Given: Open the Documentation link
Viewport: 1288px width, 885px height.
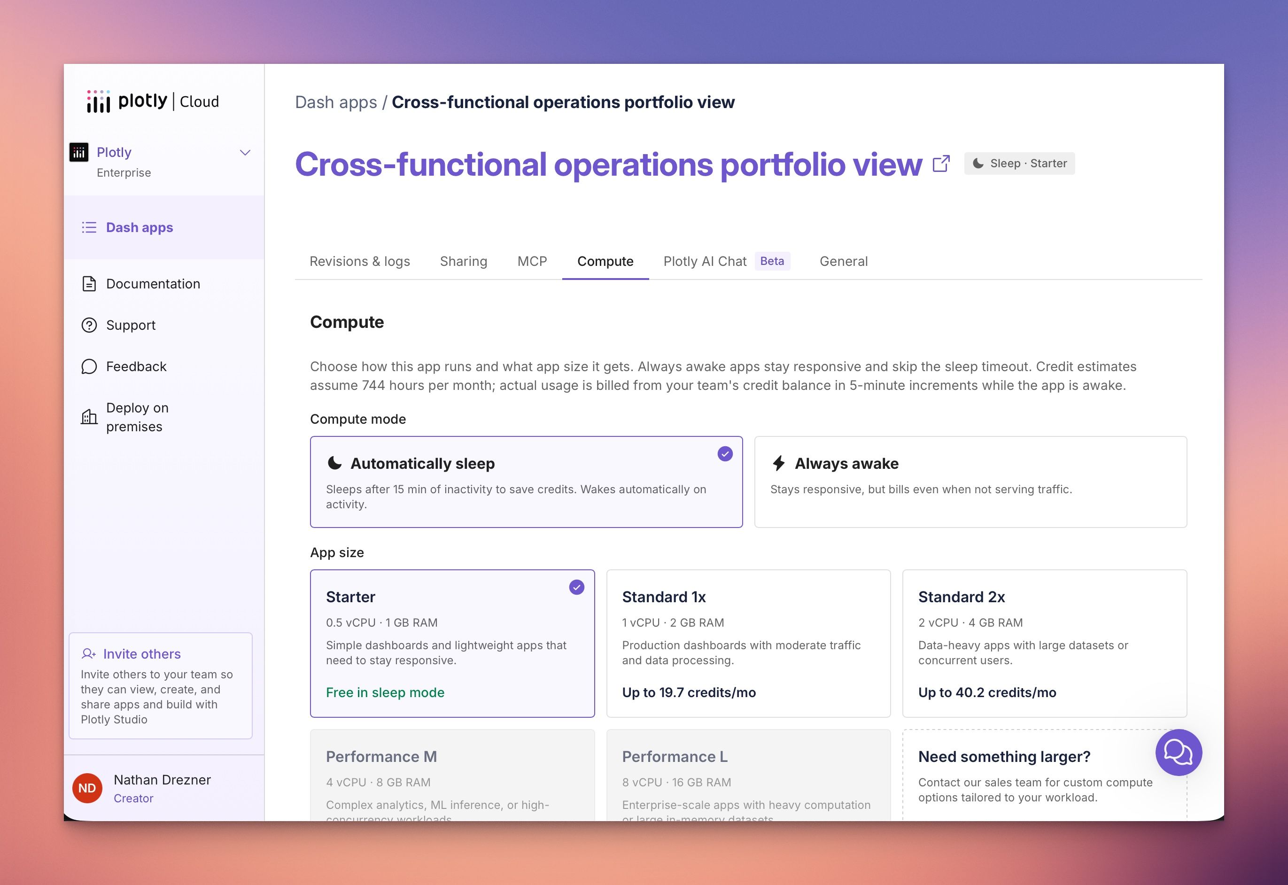Looking at the screenshot, I should [153, 284].
